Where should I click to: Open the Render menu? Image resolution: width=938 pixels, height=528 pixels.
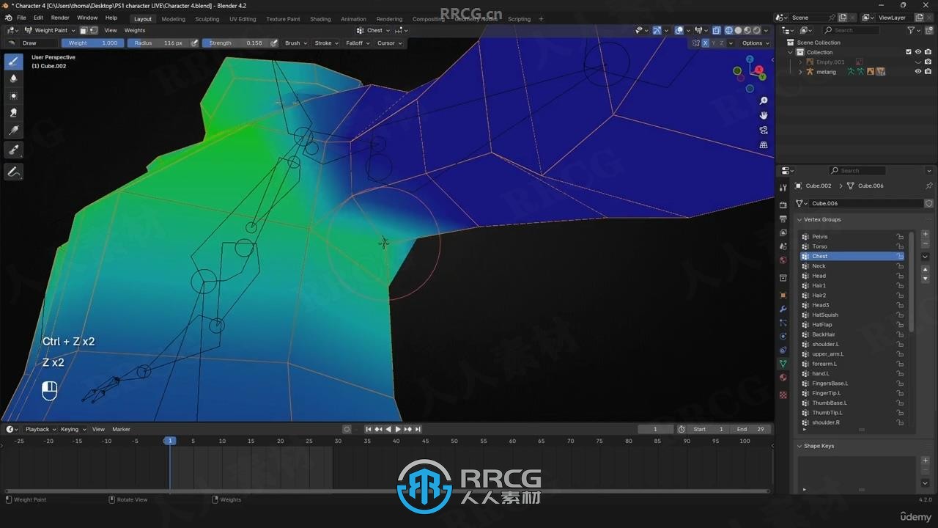(60, 18)
